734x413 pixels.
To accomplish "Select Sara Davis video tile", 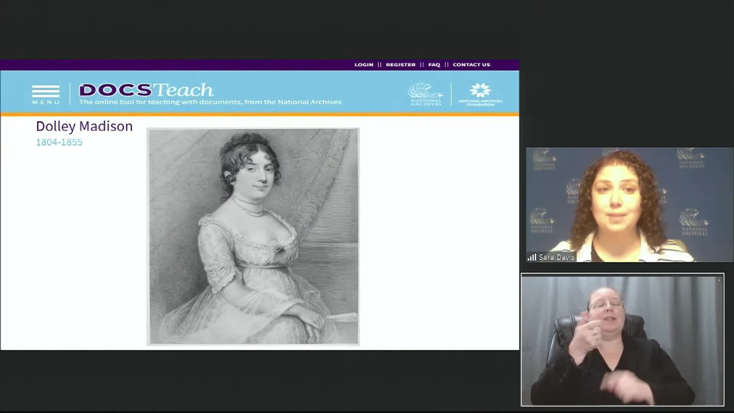I will tap(630, 205).
